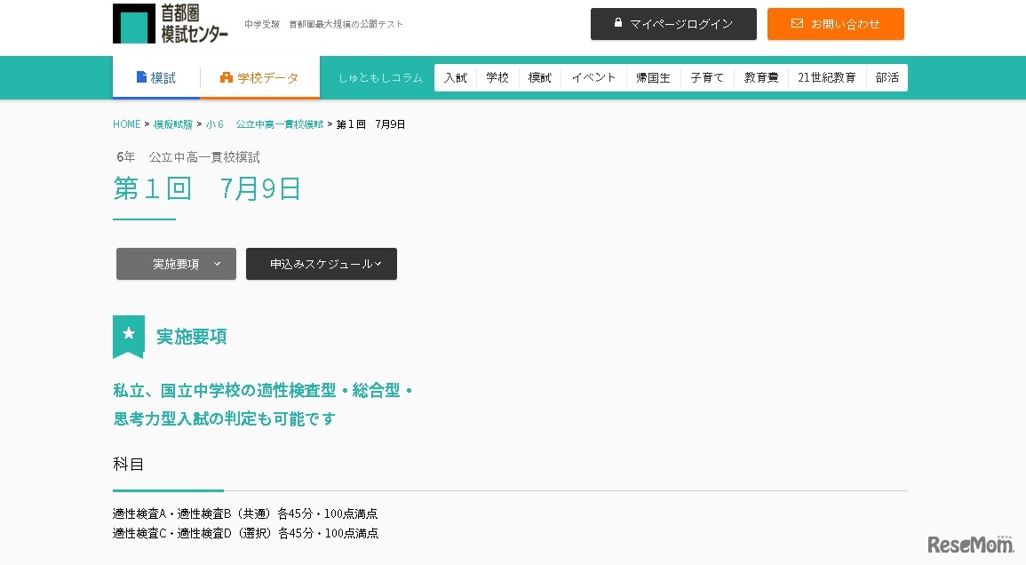Click the 首都圏模試センター logo
Viewport: 1026px width, 565px height.
pyautogui.click(x=171, y=24)
